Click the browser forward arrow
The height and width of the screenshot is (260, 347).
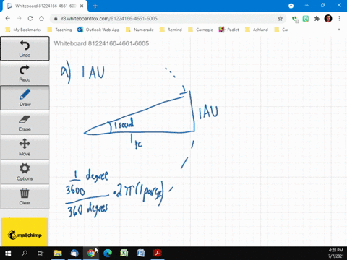pos(19,19)
